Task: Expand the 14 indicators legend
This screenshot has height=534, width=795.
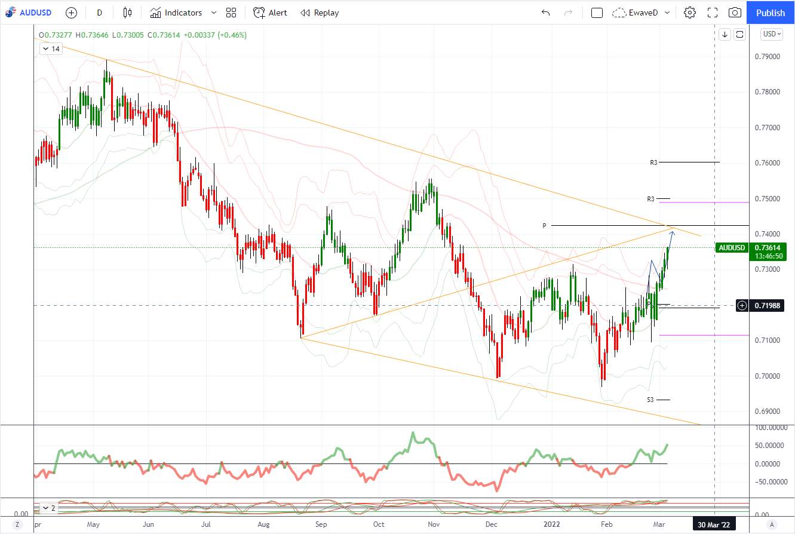Action: coord(51,49)
